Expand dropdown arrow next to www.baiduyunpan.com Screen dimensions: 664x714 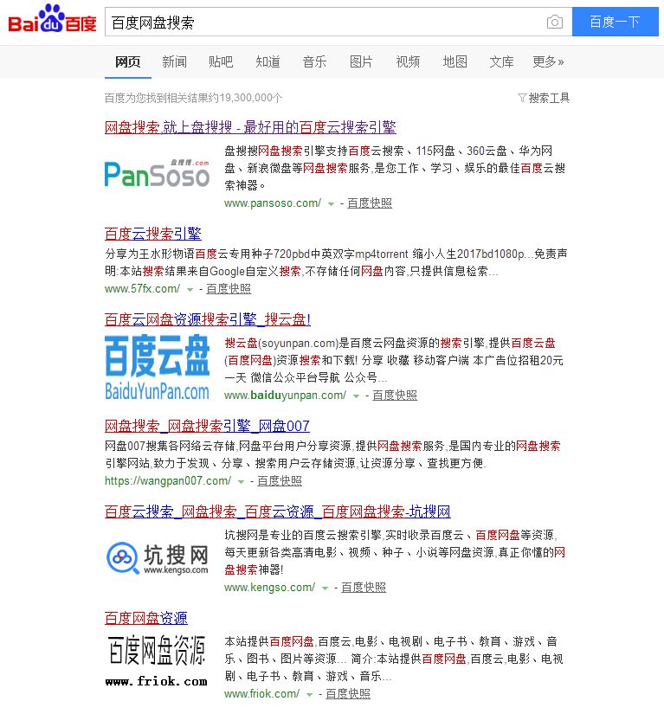(356, 396)
